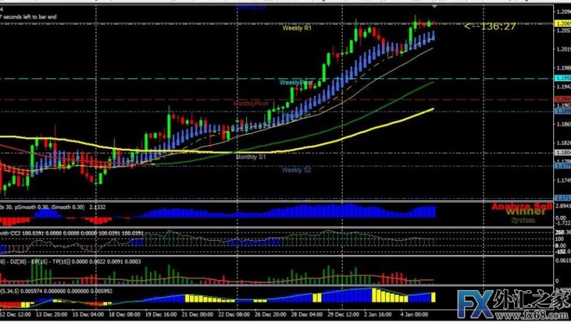
Task: Select the cyan Weekly Pivot price tag
Action: point(562,78)
